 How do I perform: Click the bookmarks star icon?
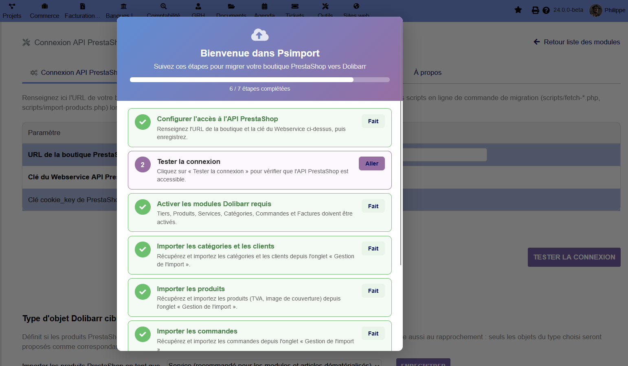[518, 10]
